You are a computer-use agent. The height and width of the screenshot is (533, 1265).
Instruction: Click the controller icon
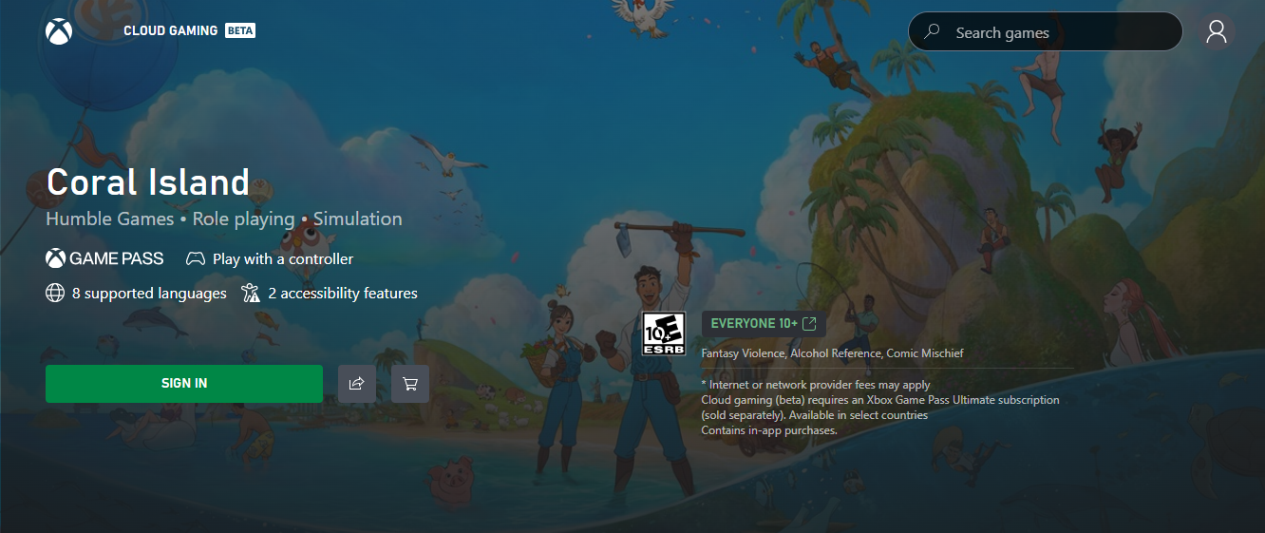click(x=195, y=258)
